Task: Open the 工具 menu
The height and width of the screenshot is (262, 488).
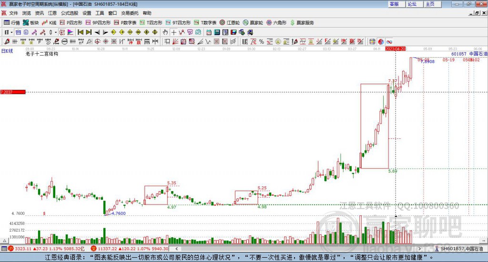Action: pos(100,13)
